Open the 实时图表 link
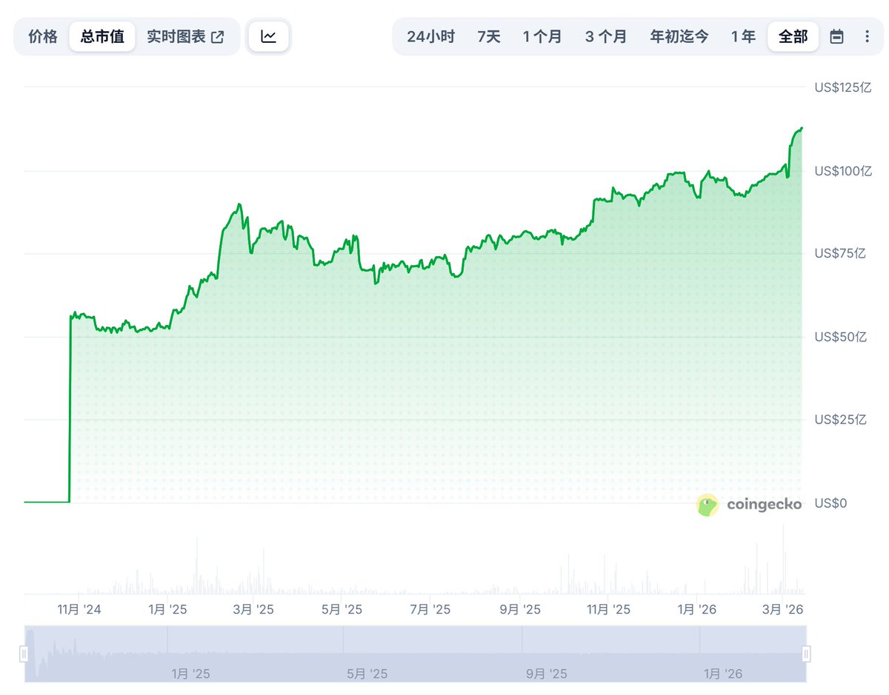Viewport: 889px width, 695px height. [176, 36]
